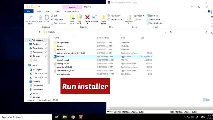
Task: Open the tools folder in sidebar
Action: point(33,60)
